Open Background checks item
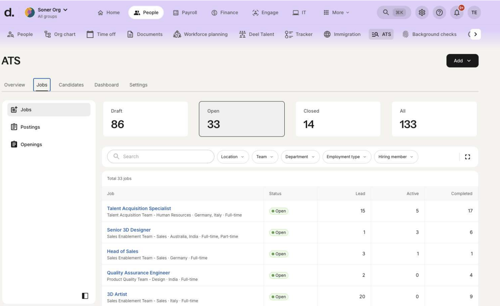This screenshot has height=306, width=500. click(x=429, y=34)
